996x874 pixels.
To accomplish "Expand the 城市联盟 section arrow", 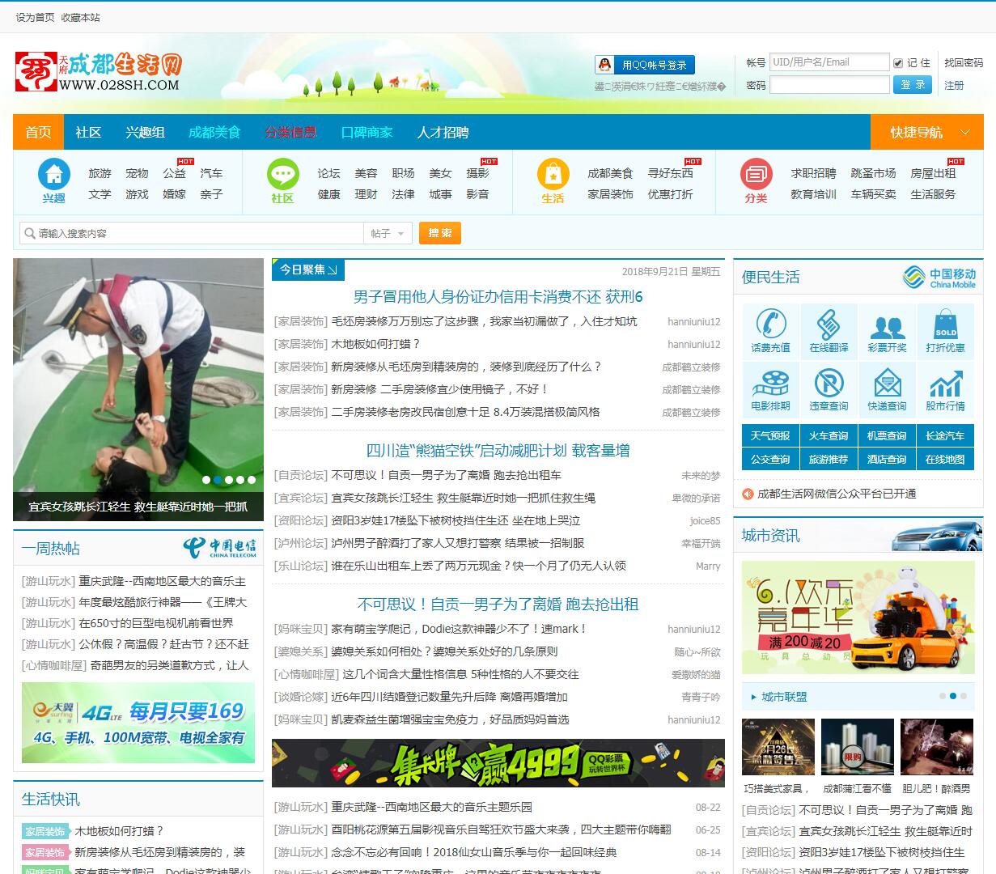I will pyautogui.click(x=754, y=697).
